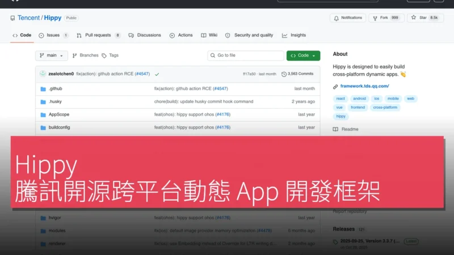Open the AppScope folder
Viewport: 454px width, 255px height.
tap(59, 114)
